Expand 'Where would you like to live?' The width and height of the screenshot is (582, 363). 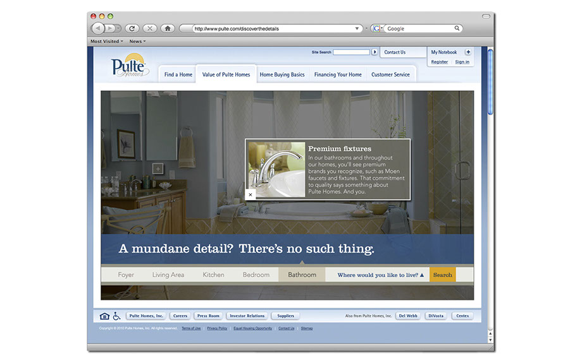click(x=380, y=275)
